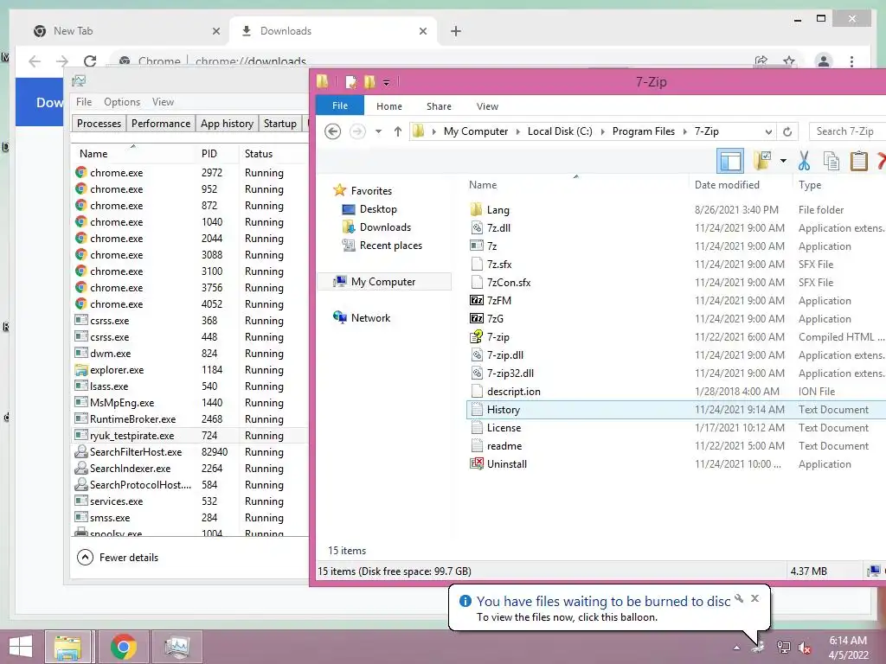This screenshot has width=886, height=664.
Task: Select explorer.exe process in Task Manager
Action: coord(190,370)
